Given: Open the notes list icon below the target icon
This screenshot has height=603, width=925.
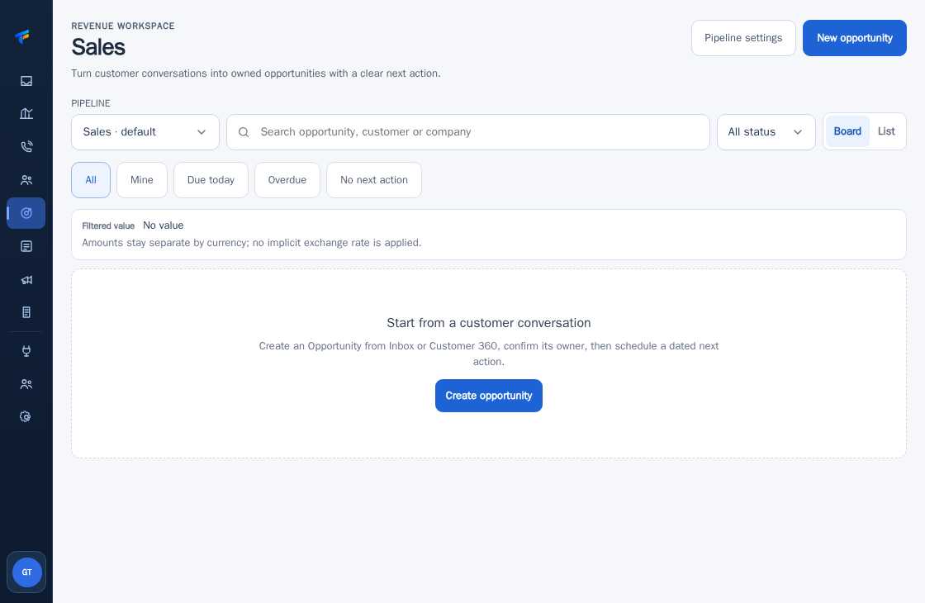Looking at the screenshot, I should click(x=26, y=246).
